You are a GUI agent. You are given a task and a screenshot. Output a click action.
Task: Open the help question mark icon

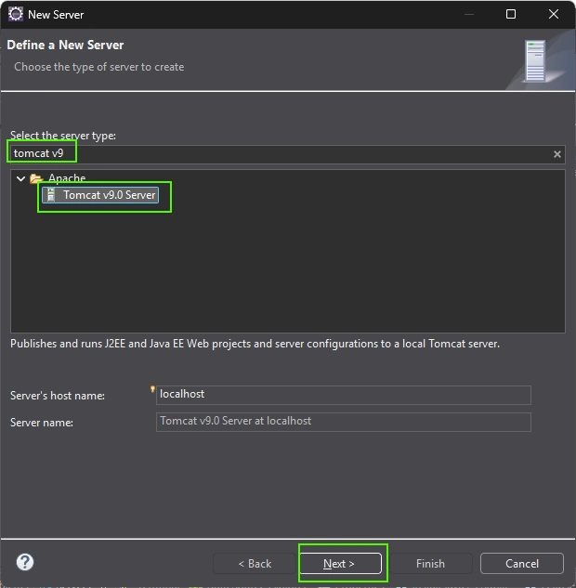click(25, 562)
